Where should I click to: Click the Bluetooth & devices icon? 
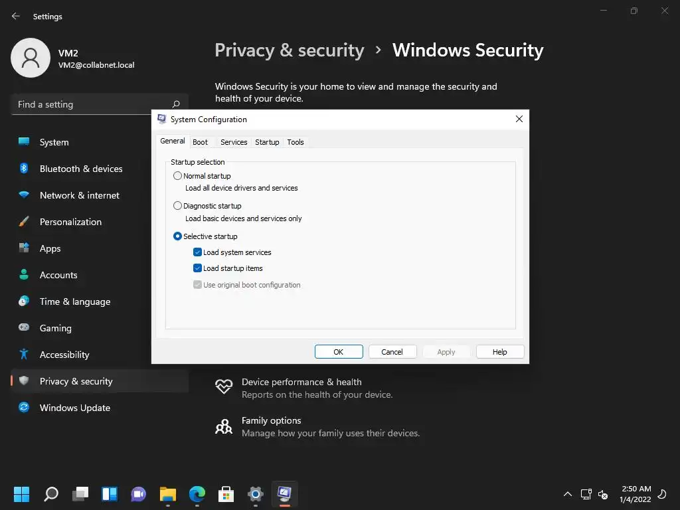(24, 168)
